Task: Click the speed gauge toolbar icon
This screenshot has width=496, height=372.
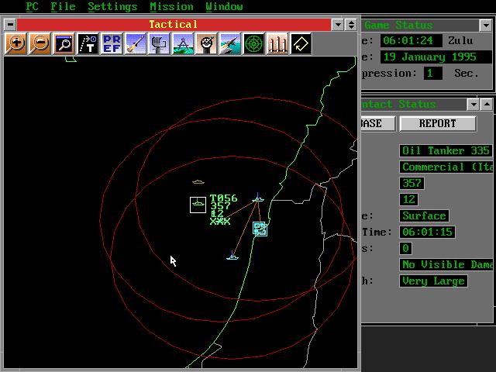Action: (x=207, y=43)
